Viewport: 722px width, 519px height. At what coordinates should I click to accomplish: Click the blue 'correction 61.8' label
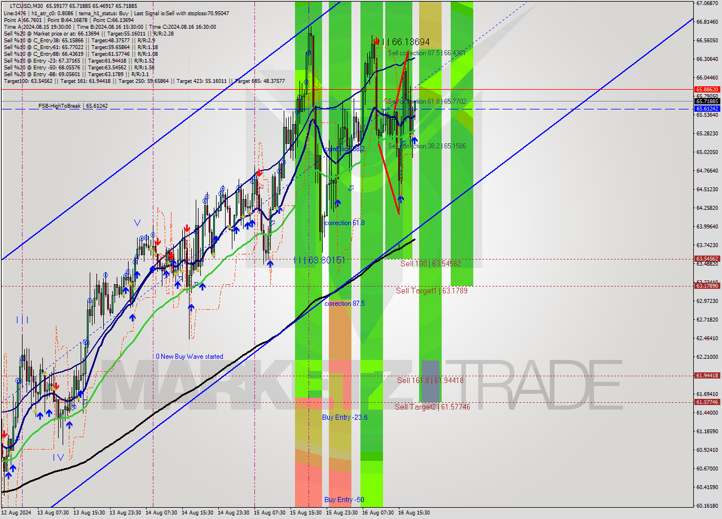[345, 223]
